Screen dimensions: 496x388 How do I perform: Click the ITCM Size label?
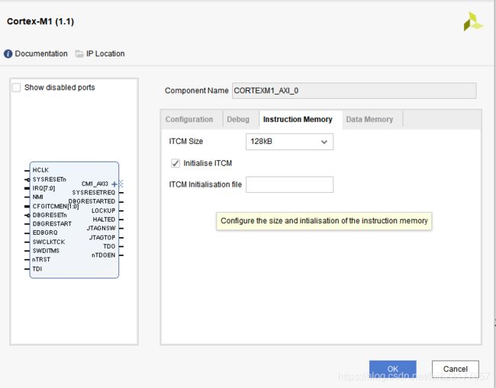(186, 141)
